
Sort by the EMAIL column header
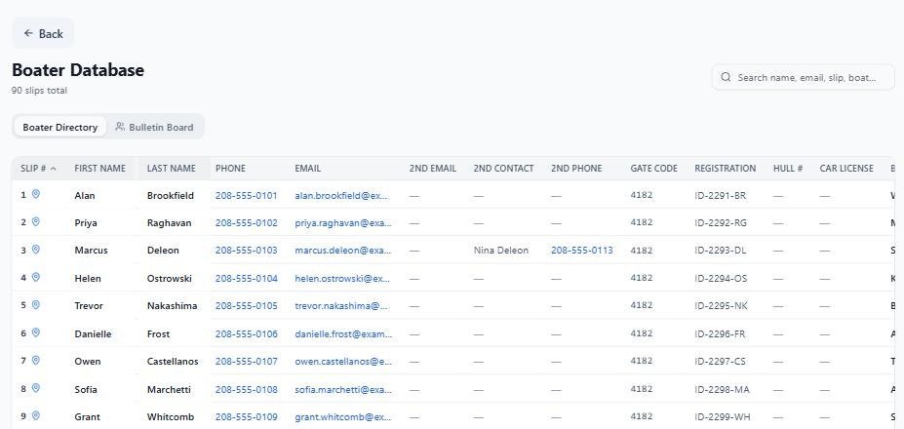pos(308,169)
